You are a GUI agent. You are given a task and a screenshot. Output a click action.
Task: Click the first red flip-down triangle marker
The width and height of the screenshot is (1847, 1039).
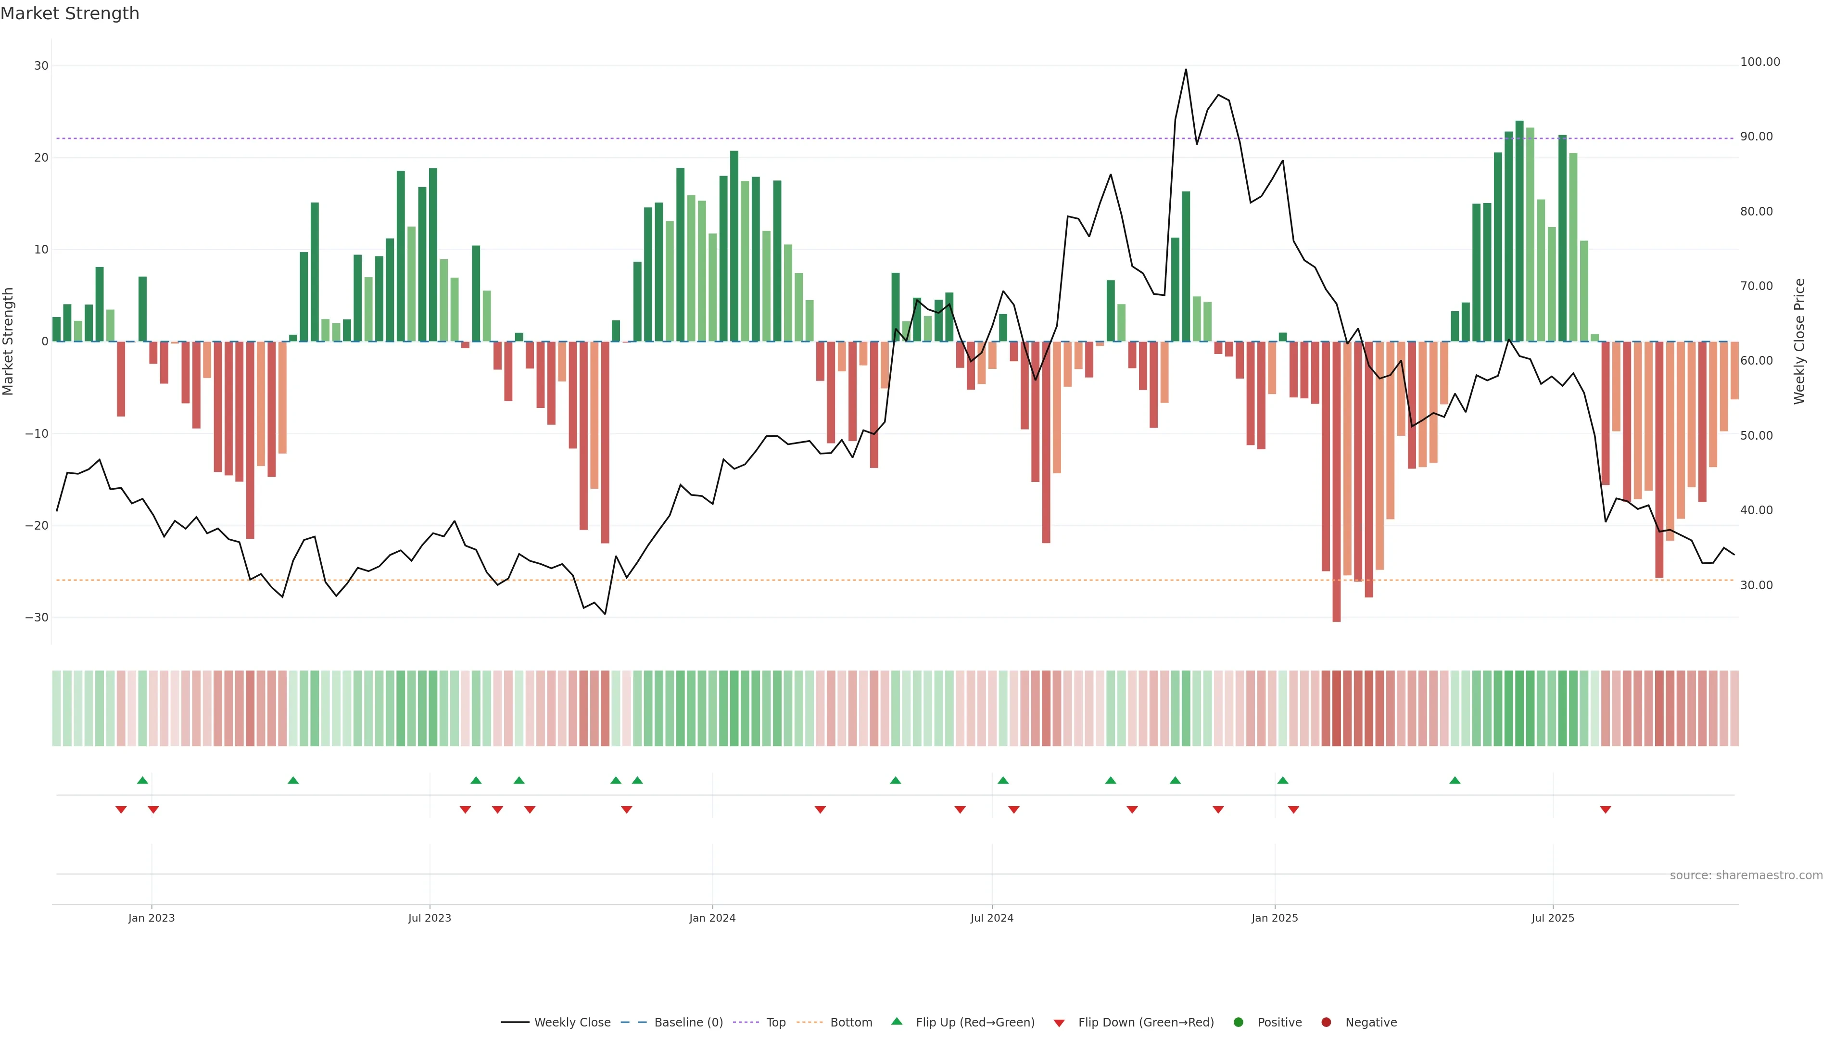point(121,810)
